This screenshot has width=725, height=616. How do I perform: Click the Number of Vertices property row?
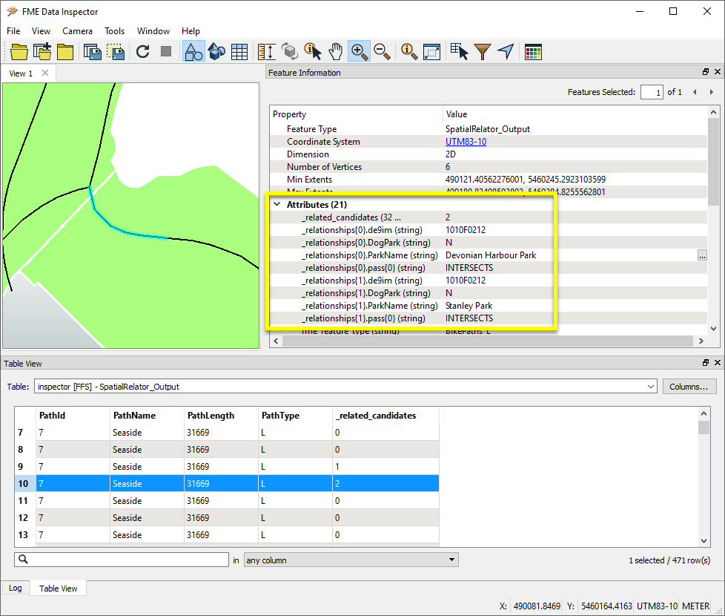[489, 166]
